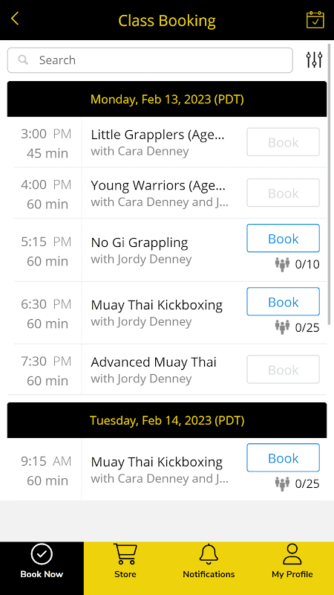Book the No Gi Grappling class
Image resolution: width=334 pixels, height=595 pixels.
tap(284, 238)
